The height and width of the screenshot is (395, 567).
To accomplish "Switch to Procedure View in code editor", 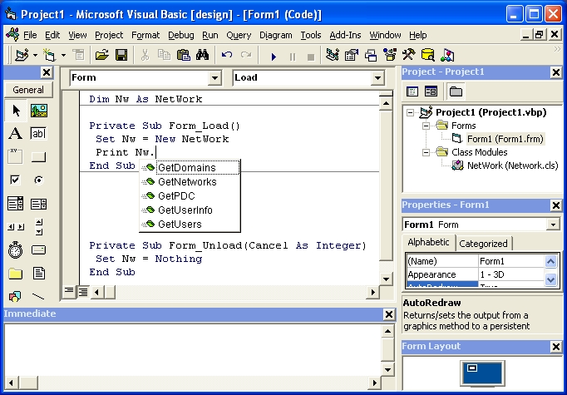I will [69, 291].
